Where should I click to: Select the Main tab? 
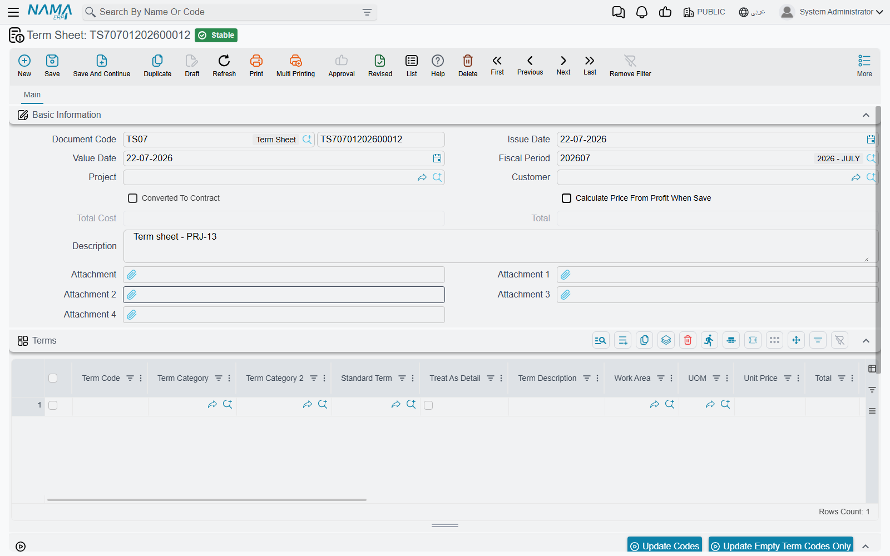pyautogui.click(x=32, y=95)
